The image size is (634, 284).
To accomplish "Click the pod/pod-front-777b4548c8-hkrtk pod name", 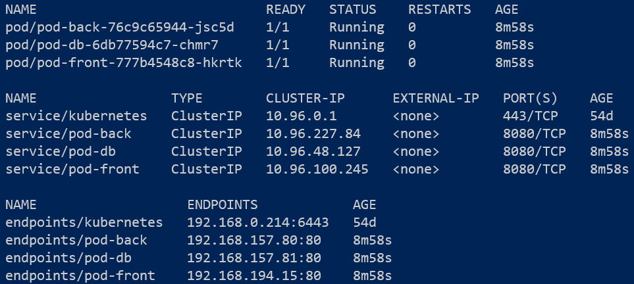I will pyautogui.click(x=123, y=63).
